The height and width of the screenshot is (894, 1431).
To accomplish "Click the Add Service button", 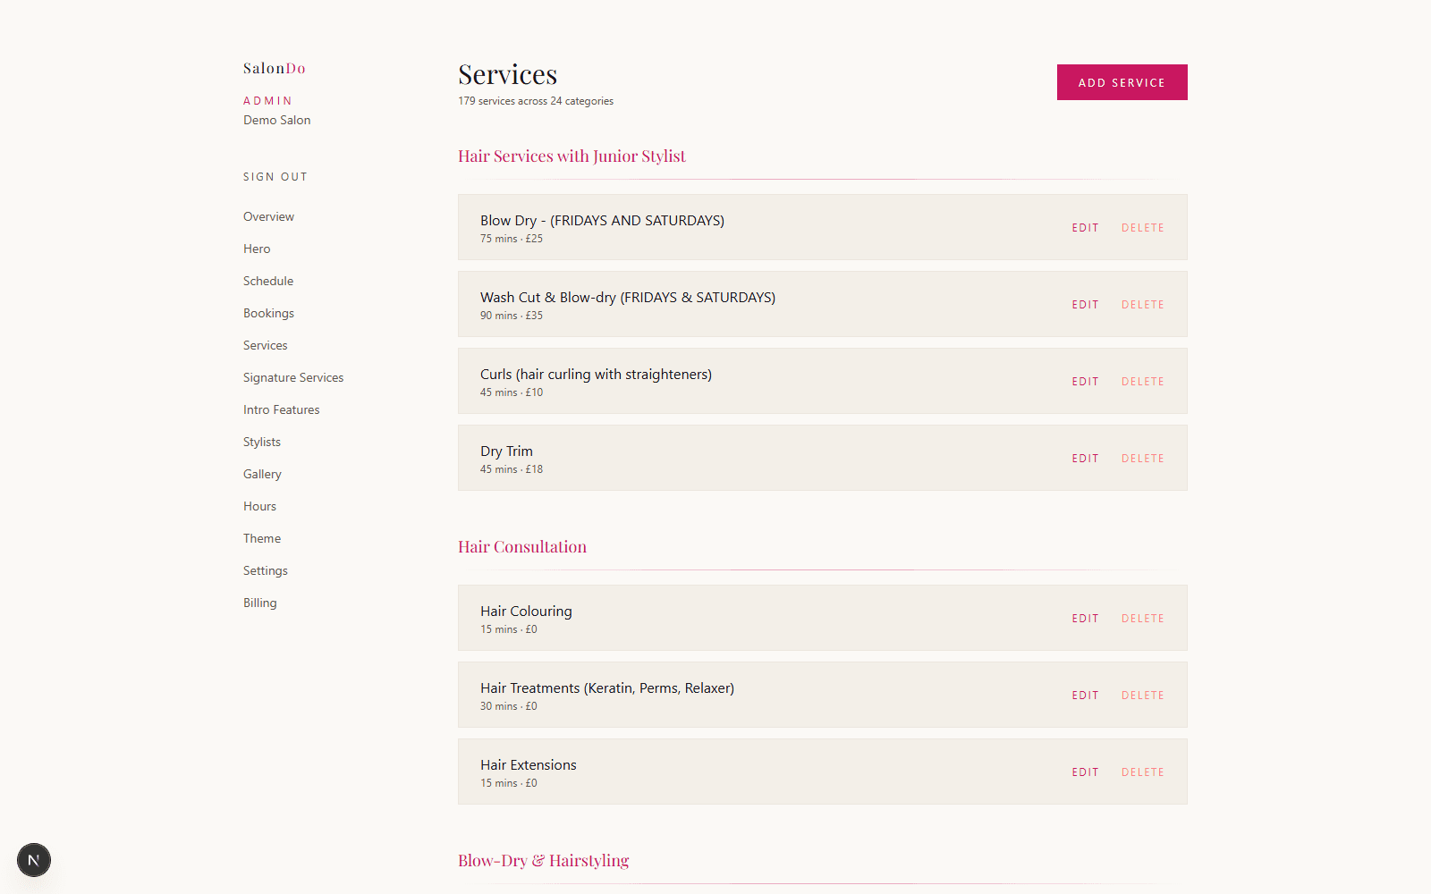I will (x=1122, y=82).
